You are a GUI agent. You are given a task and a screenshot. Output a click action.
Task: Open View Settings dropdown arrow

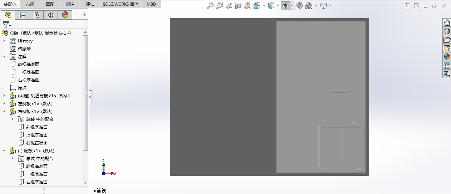pos(330,6)
